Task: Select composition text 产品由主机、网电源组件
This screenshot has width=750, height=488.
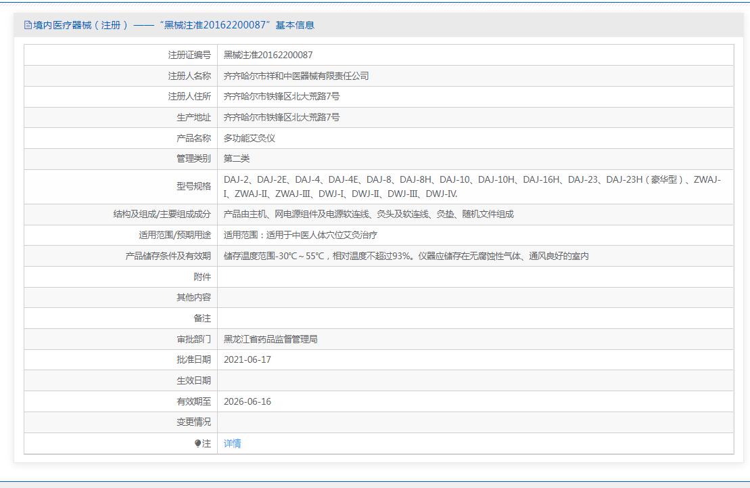Action: (369, 214)
